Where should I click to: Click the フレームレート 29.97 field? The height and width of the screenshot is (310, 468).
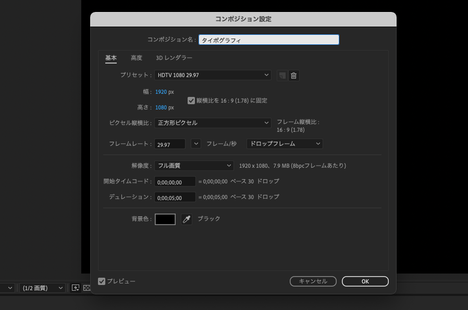point(170,144)
